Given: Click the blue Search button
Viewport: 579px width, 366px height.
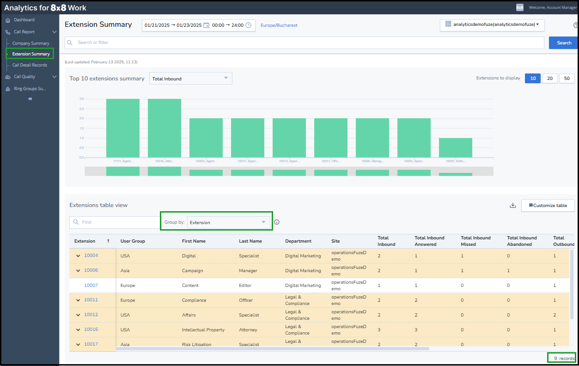Looking at the screenshot, I should point(564,43).
